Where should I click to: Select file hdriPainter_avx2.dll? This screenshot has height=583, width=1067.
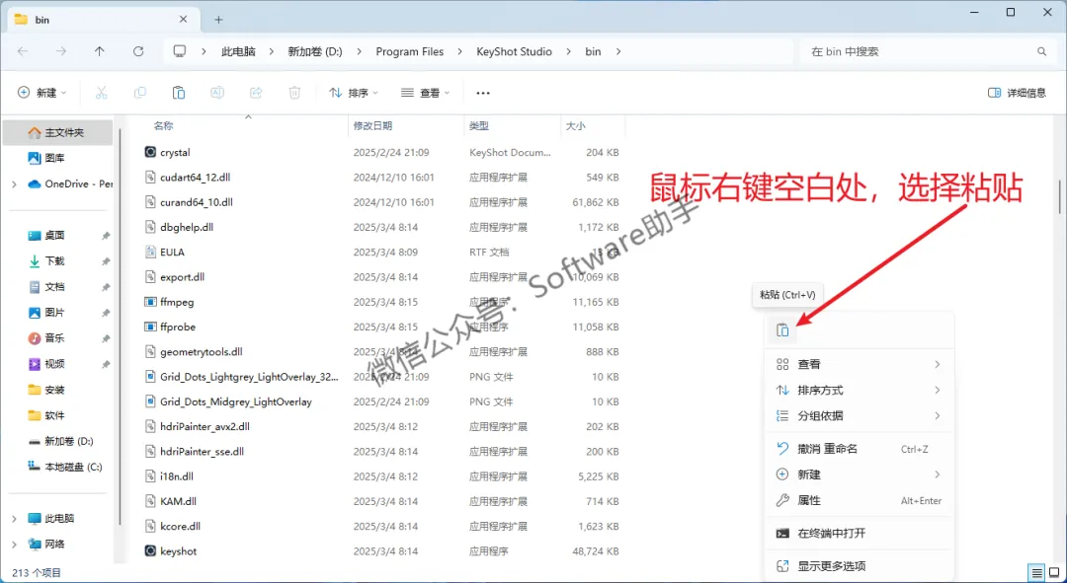[205, 427]
